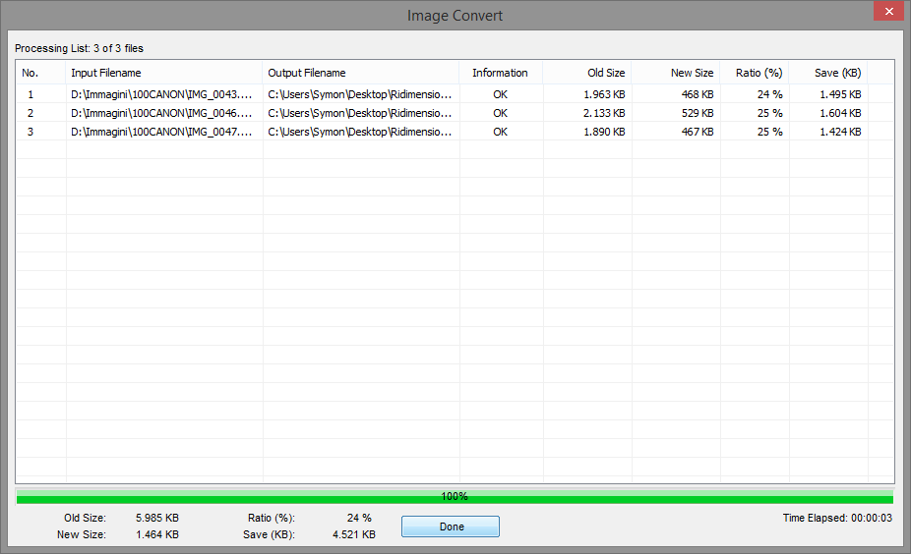Click old size value 1.963 KB

604,94
